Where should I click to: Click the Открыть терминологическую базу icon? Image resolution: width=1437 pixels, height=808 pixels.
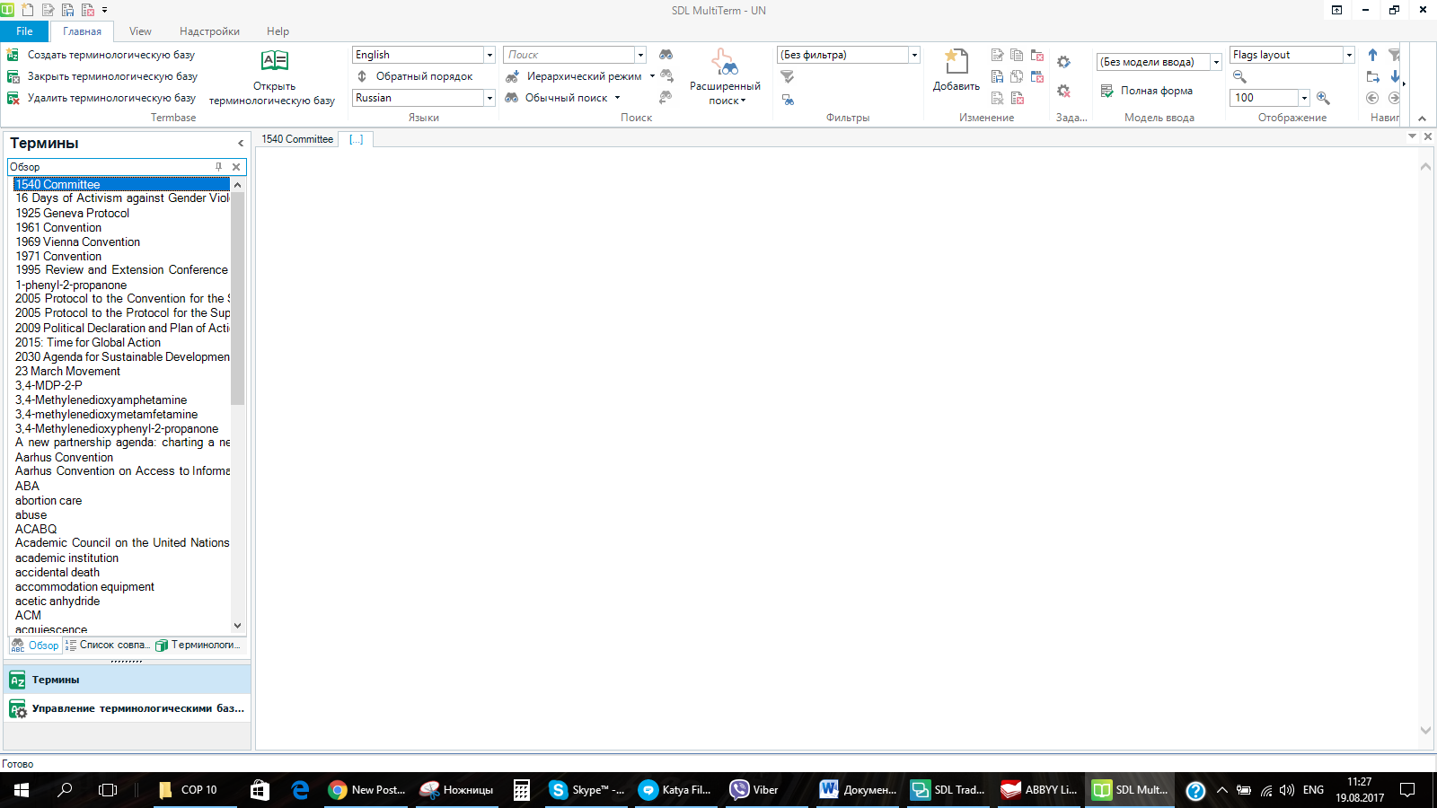pyautogui.click(x=274, y=61)
